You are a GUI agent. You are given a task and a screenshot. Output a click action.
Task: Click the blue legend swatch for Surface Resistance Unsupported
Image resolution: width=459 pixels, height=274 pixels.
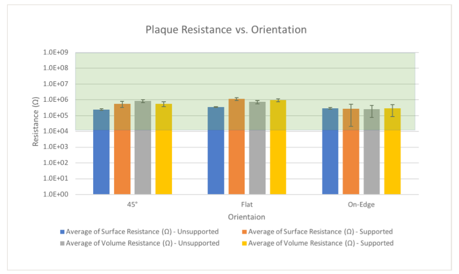(62, 232)
